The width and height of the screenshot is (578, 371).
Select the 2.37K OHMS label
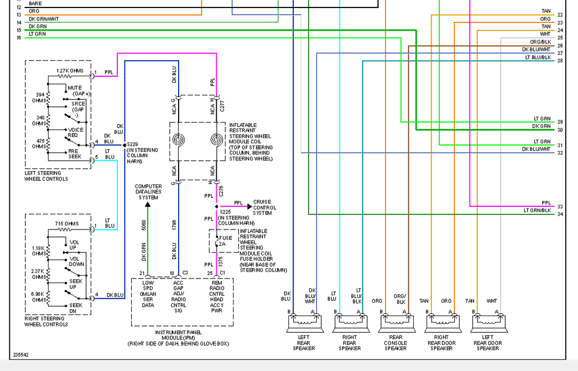pyautogui.click(x=39, y=274)
